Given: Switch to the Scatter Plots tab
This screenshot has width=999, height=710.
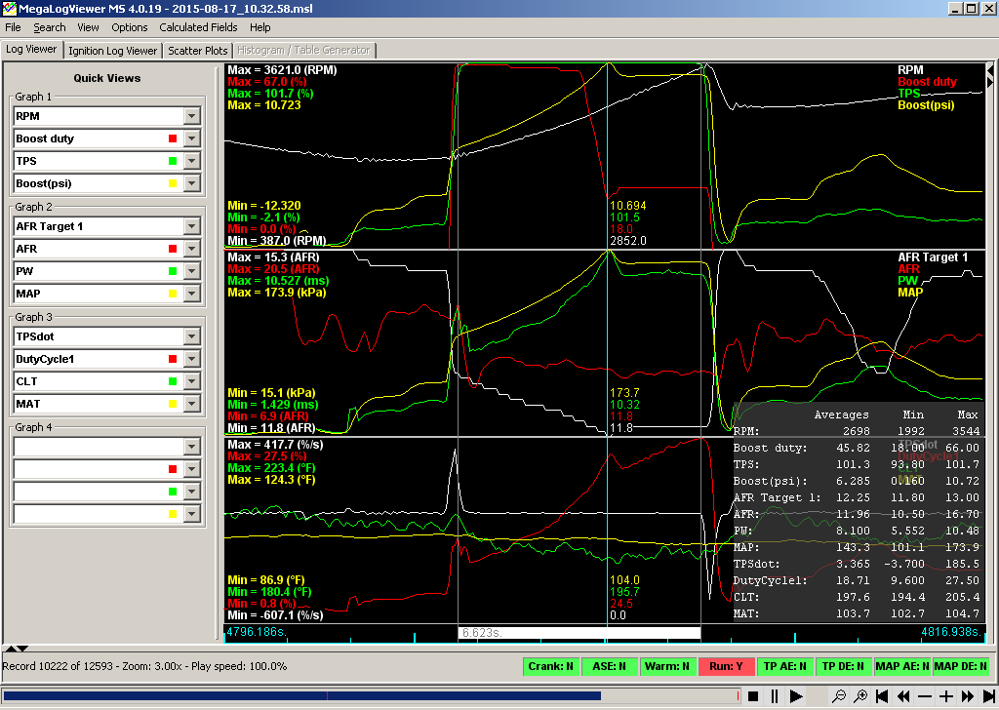Looking at the screenshot, I should tap(198, 51).
